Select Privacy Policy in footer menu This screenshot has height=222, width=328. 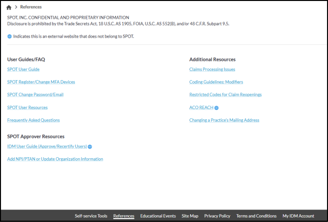click(x=218, y=216)
